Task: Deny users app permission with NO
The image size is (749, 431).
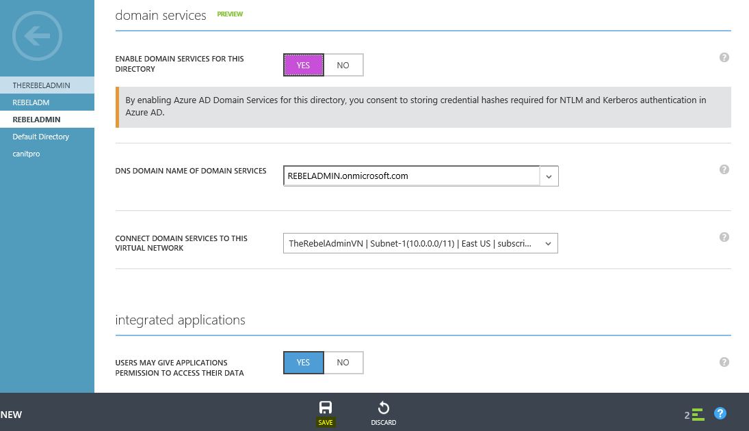Action: [343, 362]
